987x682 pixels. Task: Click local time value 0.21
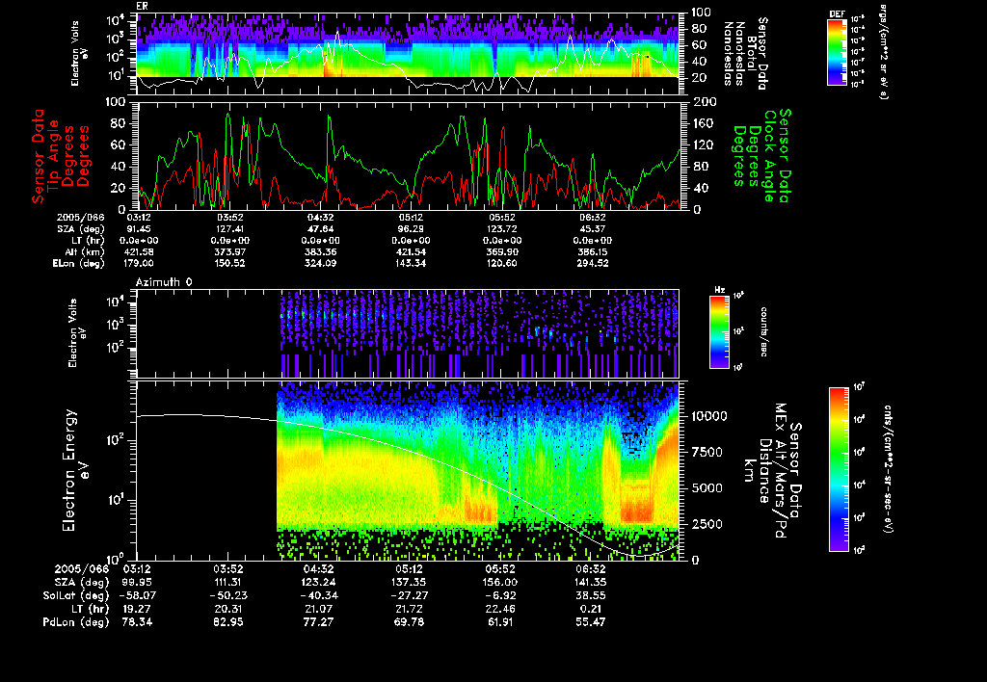(591, 609)
